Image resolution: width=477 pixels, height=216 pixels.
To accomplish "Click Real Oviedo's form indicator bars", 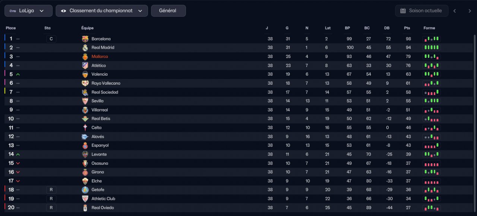I will coord(432,207).
